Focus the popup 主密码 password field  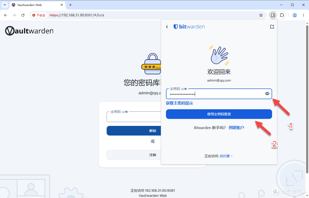[x=219, y=94]
